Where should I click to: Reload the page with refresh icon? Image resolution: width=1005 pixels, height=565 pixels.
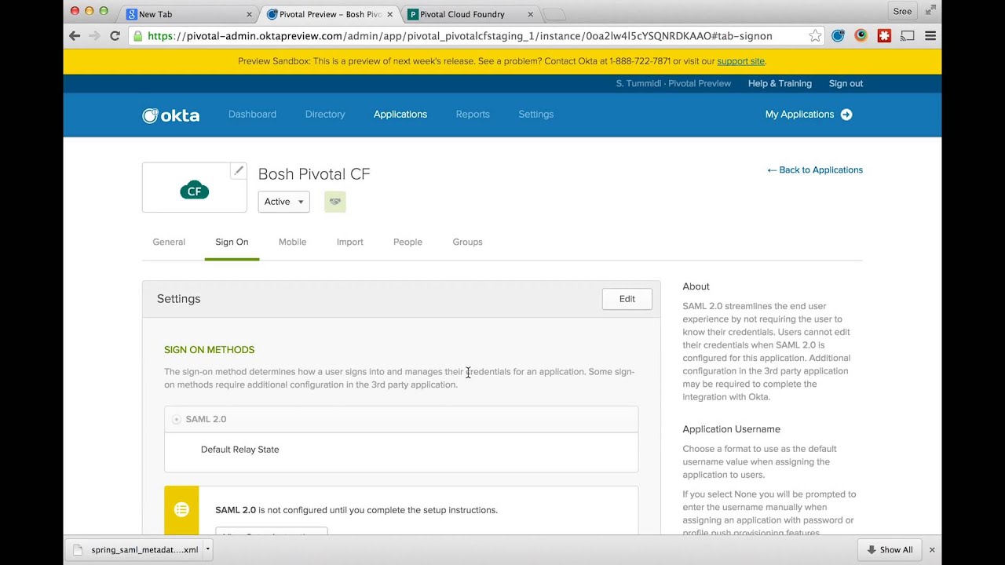point(115,35)
